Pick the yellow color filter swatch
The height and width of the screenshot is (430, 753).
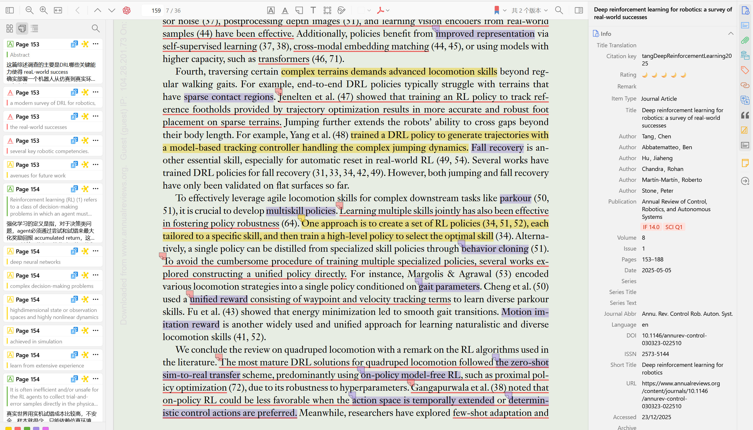pos(9,428)
